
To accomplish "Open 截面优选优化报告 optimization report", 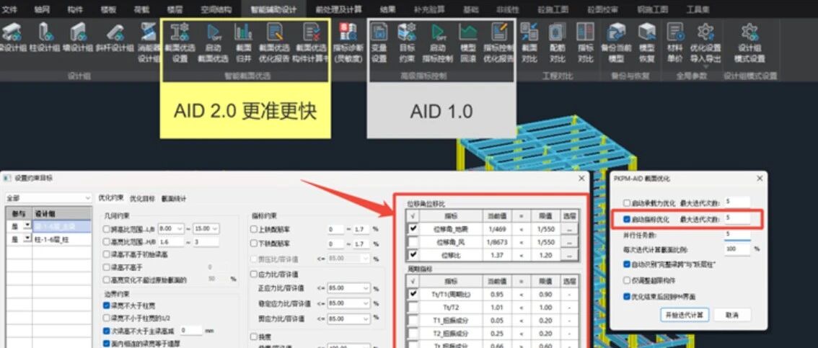I will pyautogui.click(x=275, y=43).
